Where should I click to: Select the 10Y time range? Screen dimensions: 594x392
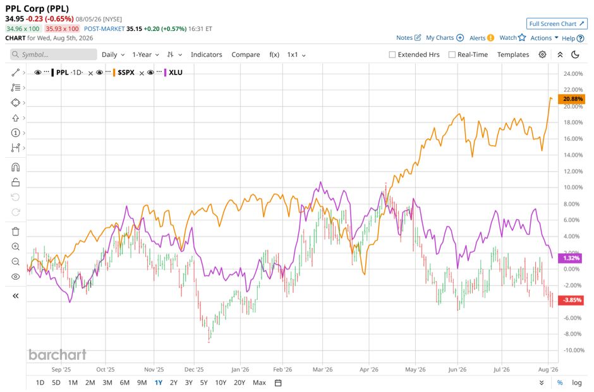point(221,383)
